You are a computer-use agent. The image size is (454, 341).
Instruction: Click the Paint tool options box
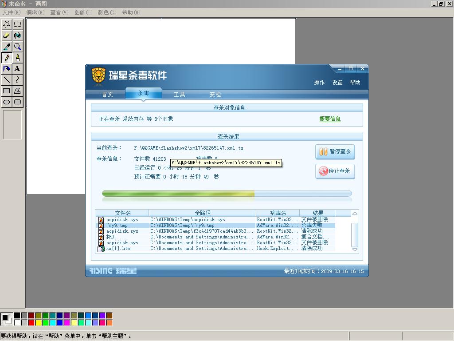pos(12,125)
